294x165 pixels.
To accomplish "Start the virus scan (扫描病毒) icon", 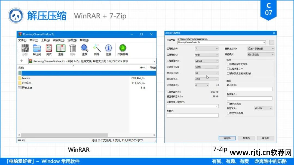I will [122, 50].
